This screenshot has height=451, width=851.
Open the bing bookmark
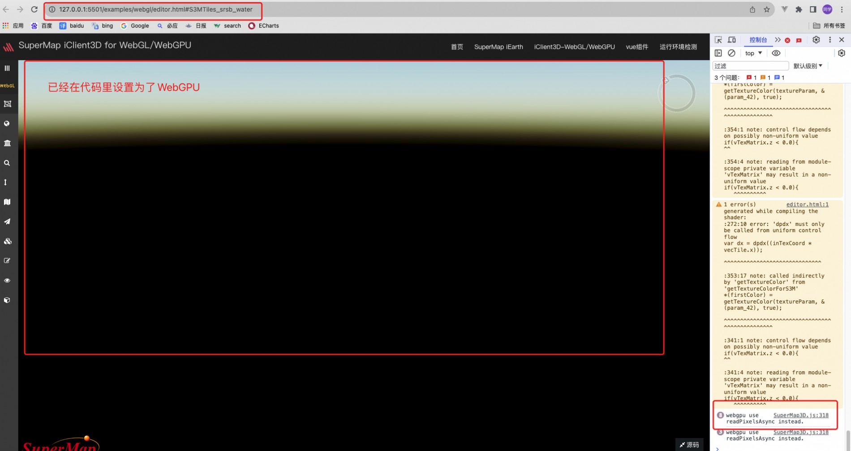coord(102,26)
